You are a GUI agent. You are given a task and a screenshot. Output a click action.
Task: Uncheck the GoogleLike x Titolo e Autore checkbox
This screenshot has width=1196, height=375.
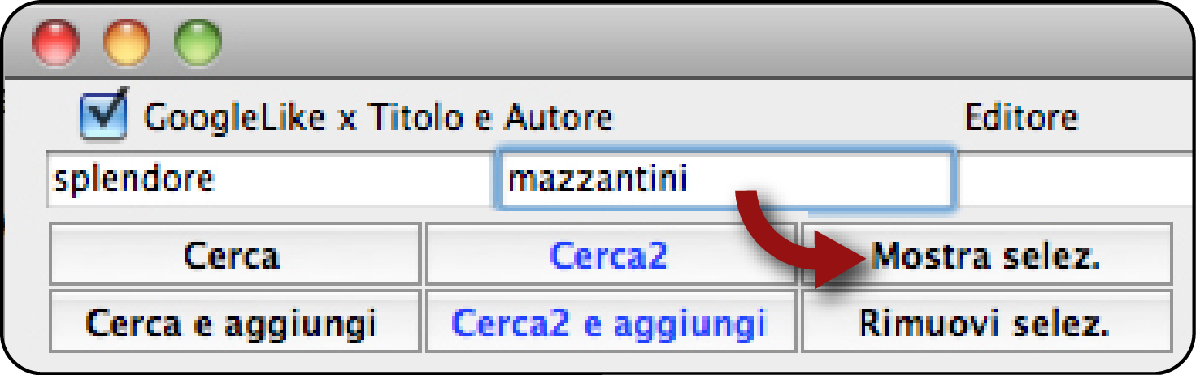(104, 115)
